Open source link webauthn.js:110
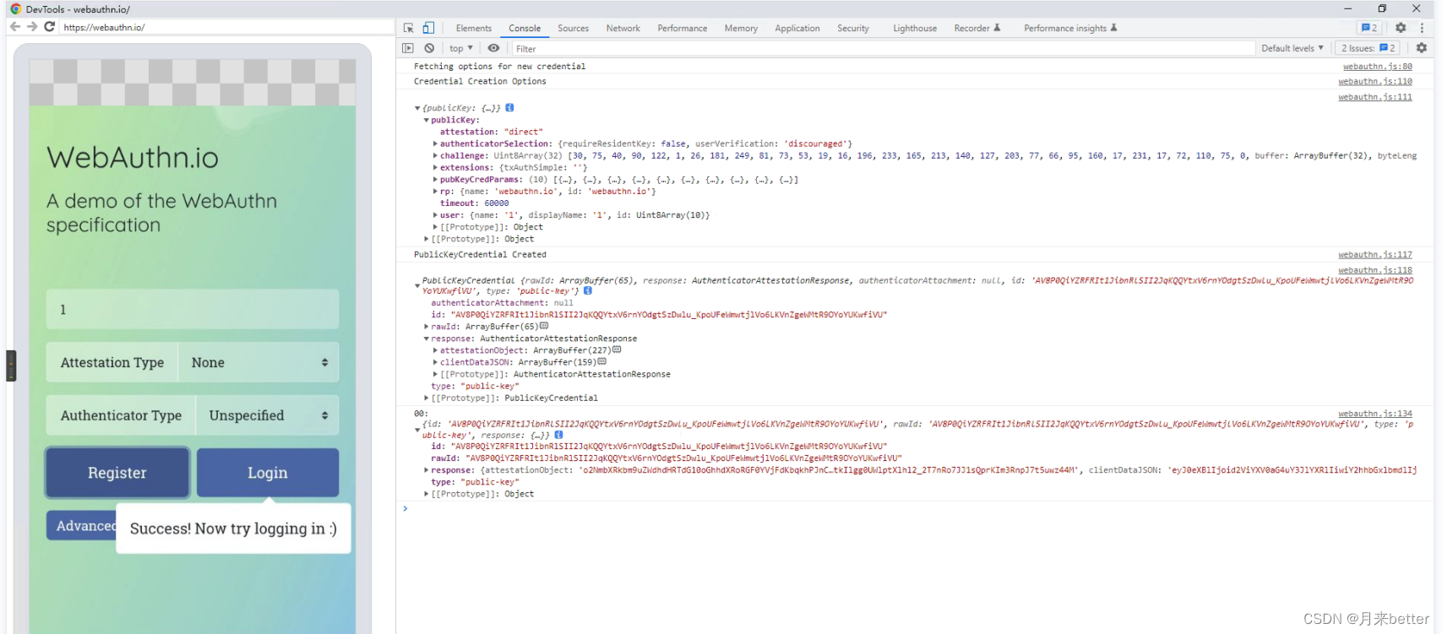 point(1374,81)
